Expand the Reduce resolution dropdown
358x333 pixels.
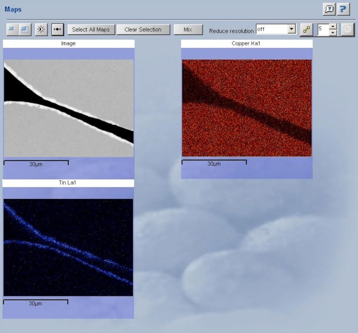(292, 29)
